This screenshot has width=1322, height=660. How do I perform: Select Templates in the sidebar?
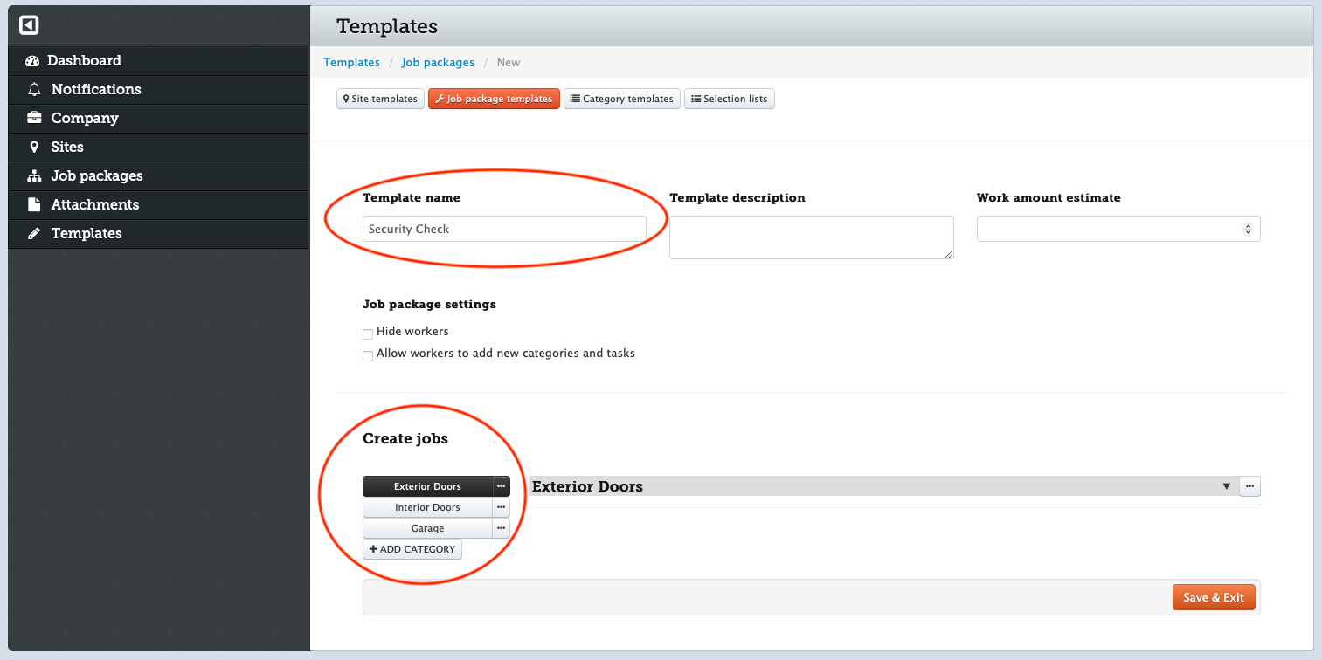[x=158, y=233]
